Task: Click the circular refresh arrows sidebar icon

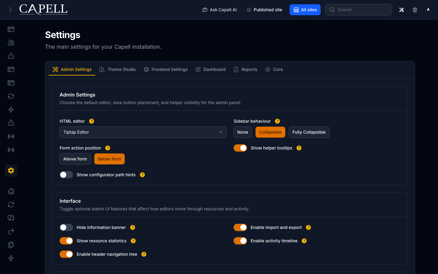Action: click(x=11, y=205)
